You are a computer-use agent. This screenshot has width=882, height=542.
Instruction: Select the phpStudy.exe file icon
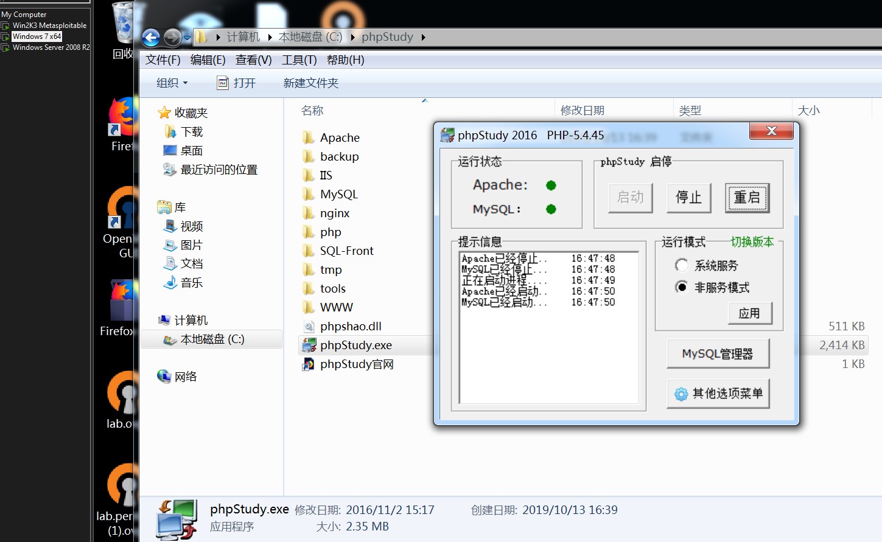[x=309, y=345]
